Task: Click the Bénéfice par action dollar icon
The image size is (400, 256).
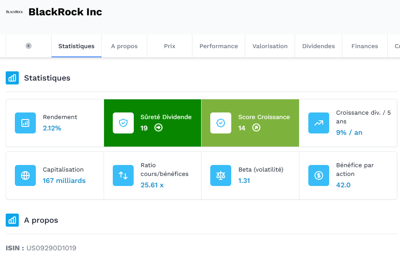Action: click(x=319, y=175)
